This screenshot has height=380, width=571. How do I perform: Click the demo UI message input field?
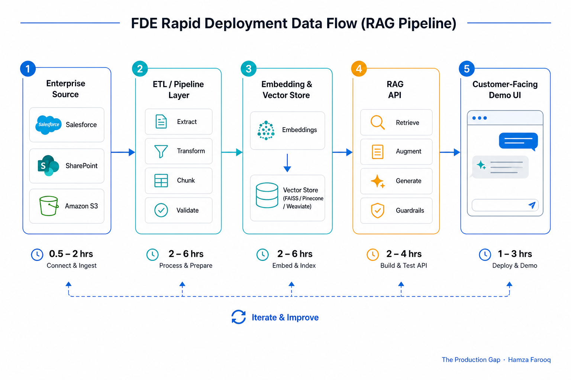coord(505,205)
